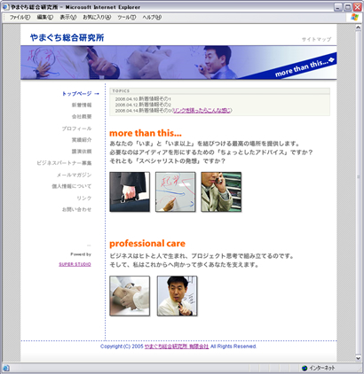Click the Windows flag logo in toolbar
Screen dimensions: 364x374
click(x=354, y=17)
